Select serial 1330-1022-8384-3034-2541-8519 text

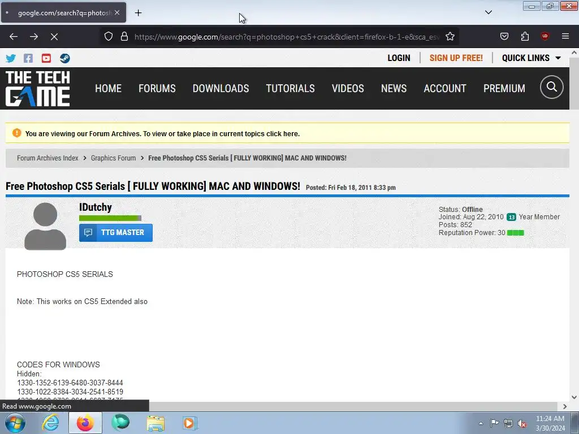point(70,392)
